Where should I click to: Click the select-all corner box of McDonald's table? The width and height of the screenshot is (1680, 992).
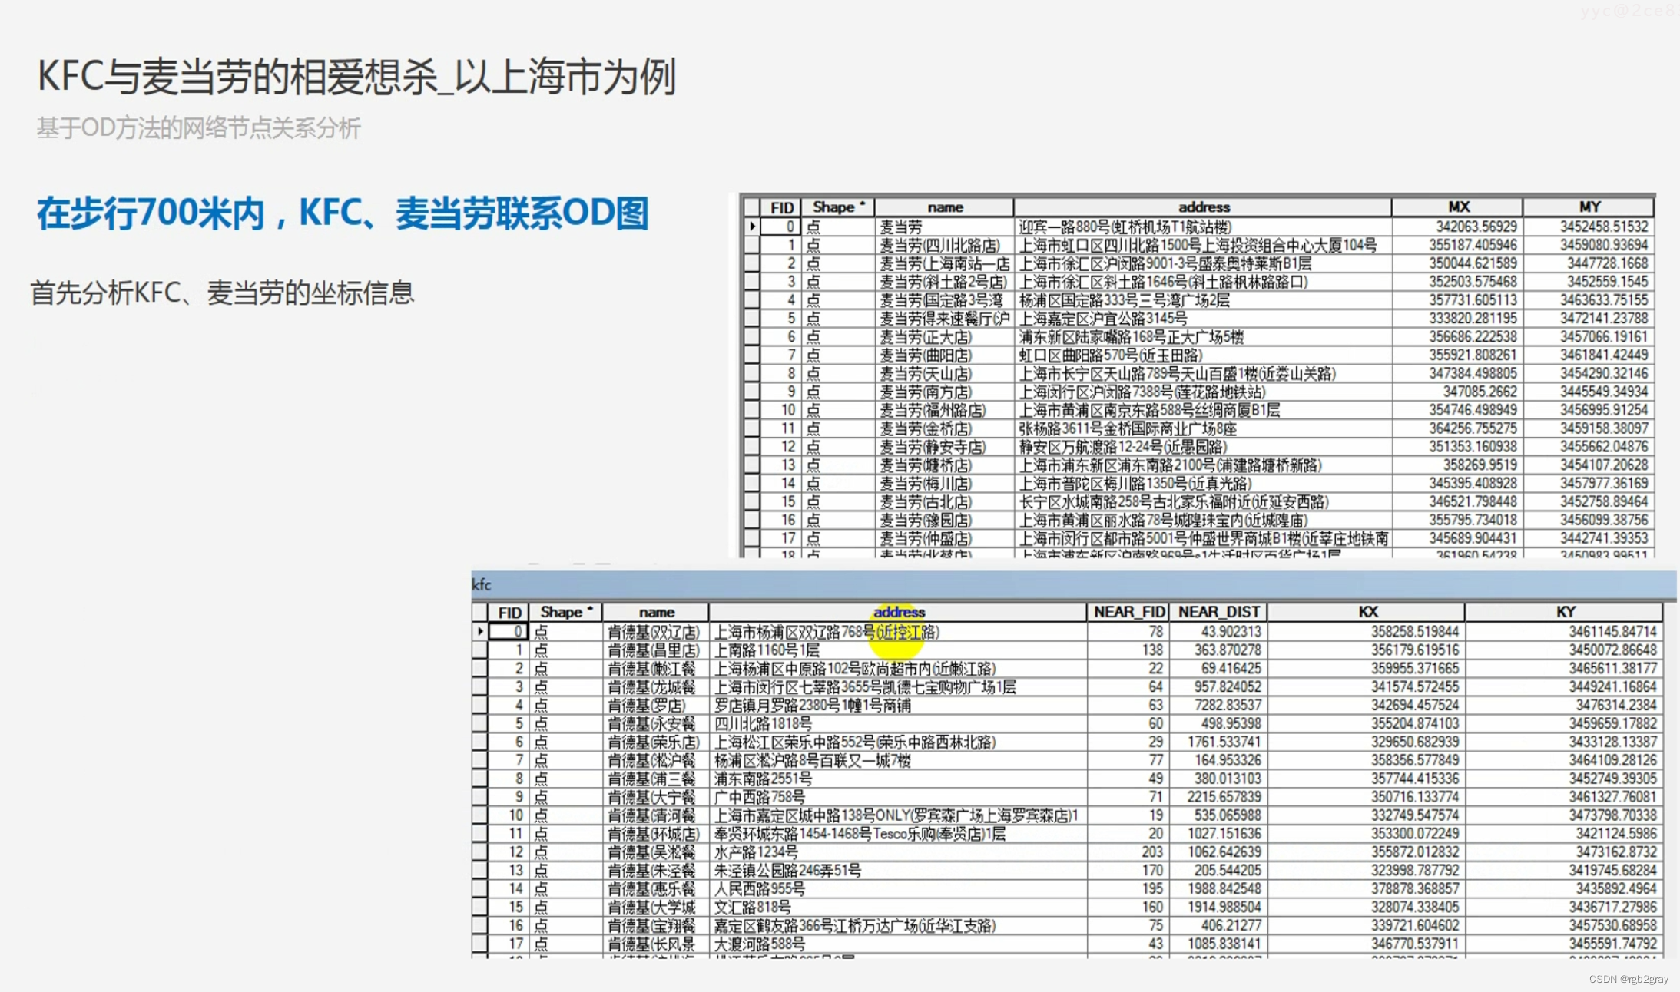(751, 207)
